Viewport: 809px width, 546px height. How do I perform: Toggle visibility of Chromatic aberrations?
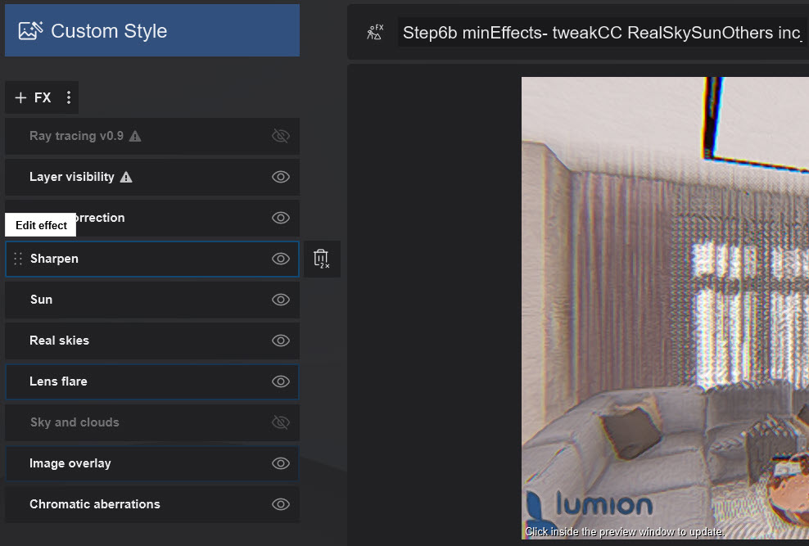pyautogui.click(x=281, y=504)
